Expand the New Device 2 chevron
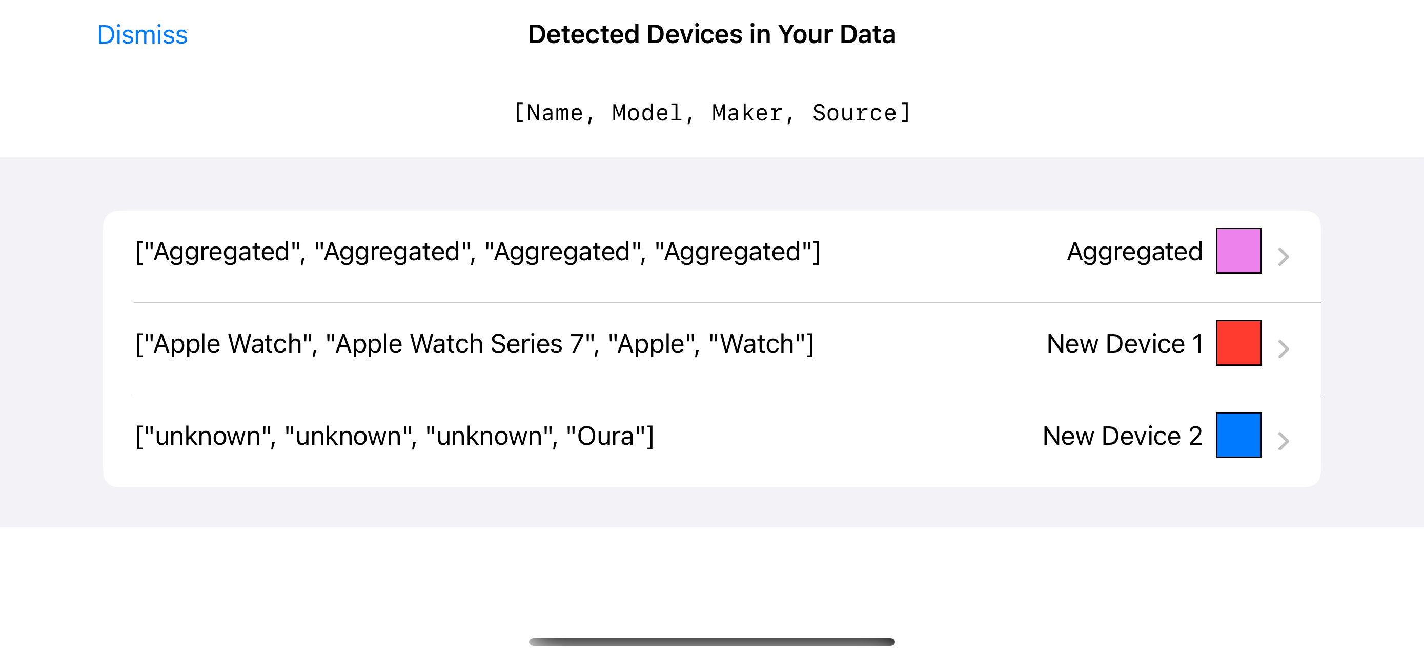Image resolution: width=1424 pixels, height=658 pixels. 1284,441
